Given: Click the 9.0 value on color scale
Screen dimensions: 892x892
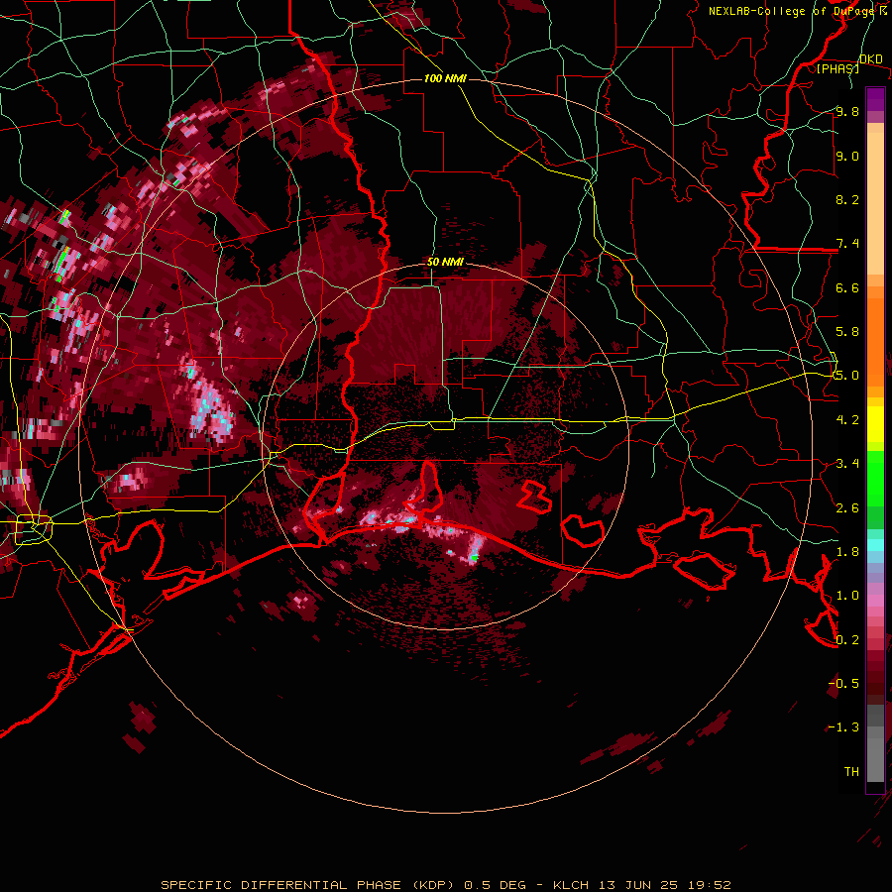Looking at the screenshot, I should 847,156.
